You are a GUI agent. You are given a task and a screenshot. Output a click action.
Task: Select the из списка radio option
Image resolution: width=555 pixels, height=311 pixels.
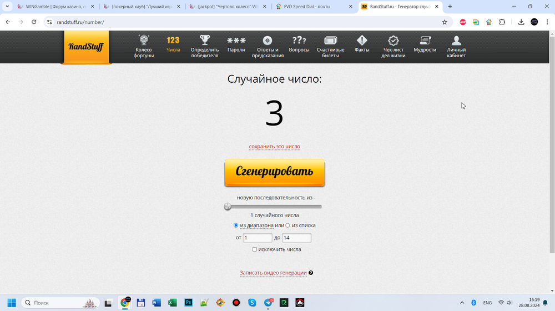click(287, 225)
